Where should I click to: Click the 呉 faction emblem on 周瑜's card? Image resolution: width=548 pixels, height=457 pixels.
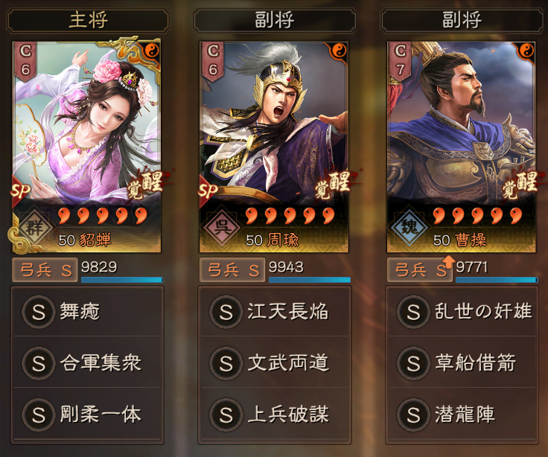(x=221, y=228)
